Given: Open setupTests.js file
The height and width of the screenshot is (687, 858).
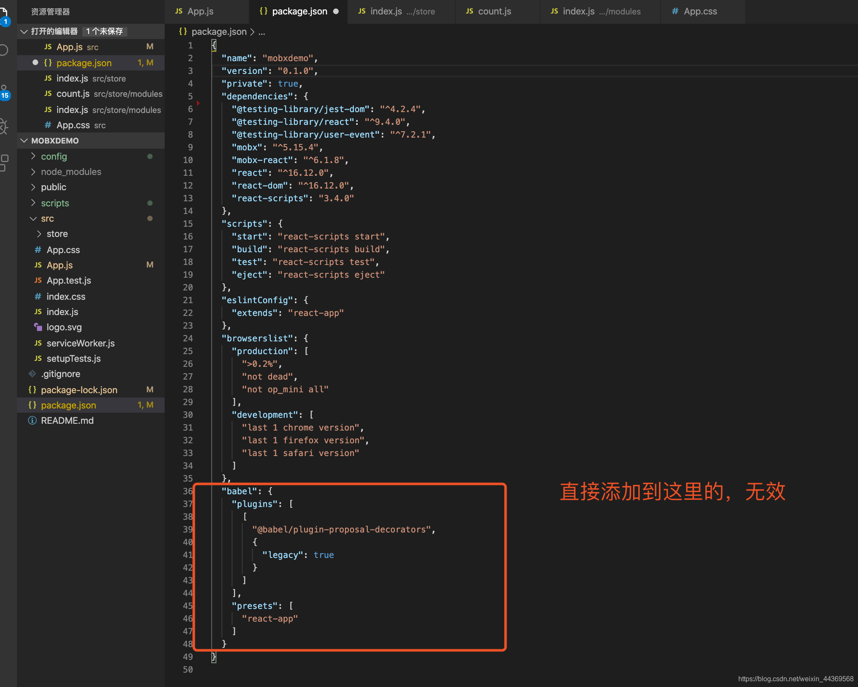Looking at the screenshot, I should click(x=91, y=358).
